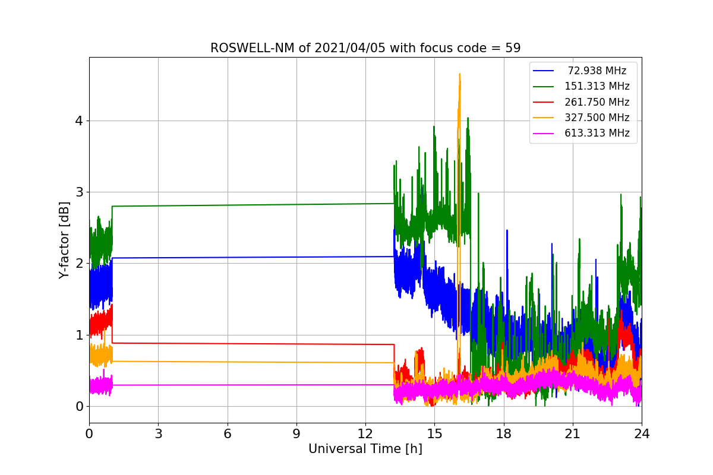Click the Universal Time [h] axis label
713x475 pixels.
tap(365, 449)
